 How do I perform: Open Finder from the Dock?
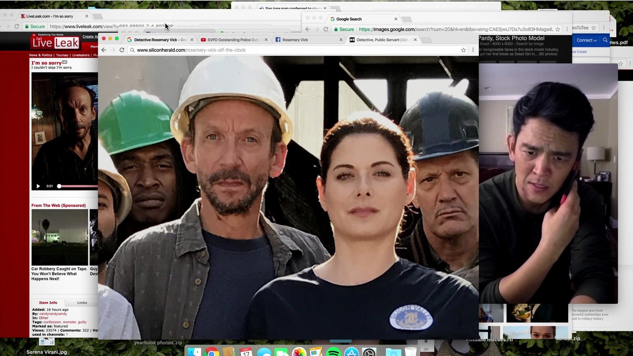[195, 352]
